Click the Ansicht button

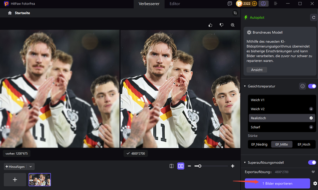tap(257, 70)
